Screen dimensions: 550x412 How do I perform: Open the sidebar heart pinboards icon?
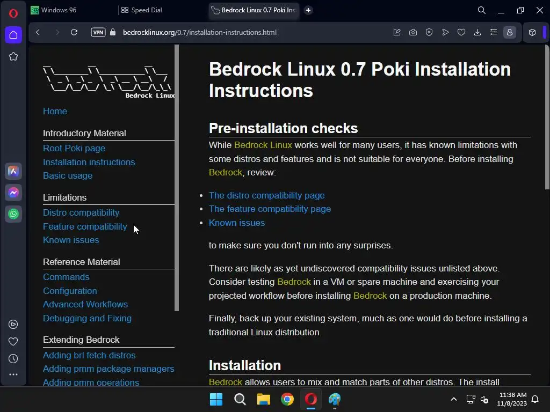tap(13, 341)
